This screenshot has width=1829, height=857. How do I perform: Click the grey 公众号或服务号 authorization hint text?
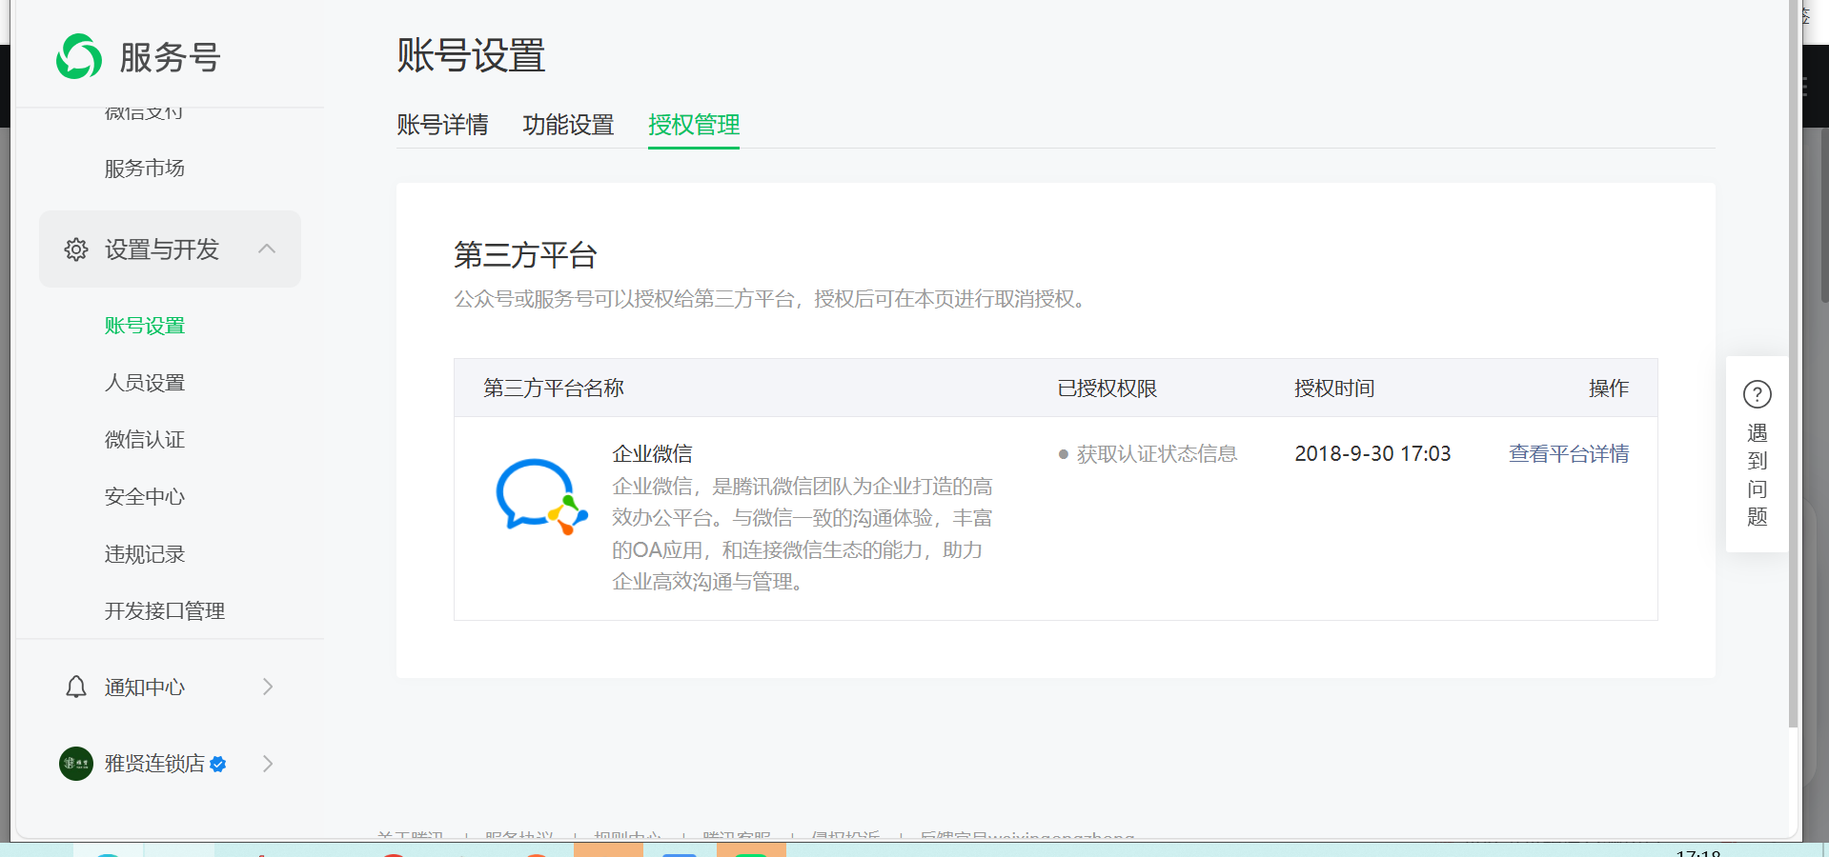click(x=770, y=299)
